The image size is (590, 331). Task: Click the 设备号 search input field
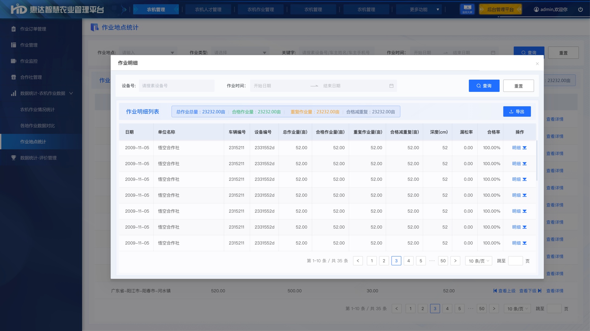(177, 86)
